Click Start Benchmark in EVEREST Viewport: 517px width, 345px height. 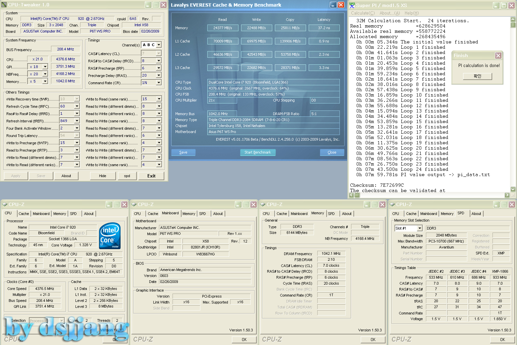258,152
